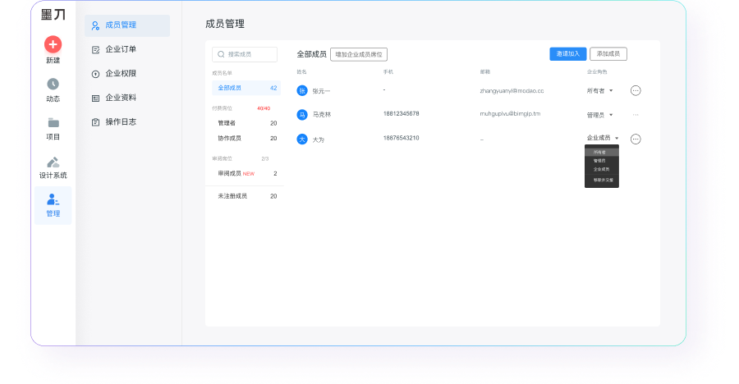
Task: Click the name 张元一
Action: pyautogui.click(x=321, y=91)
